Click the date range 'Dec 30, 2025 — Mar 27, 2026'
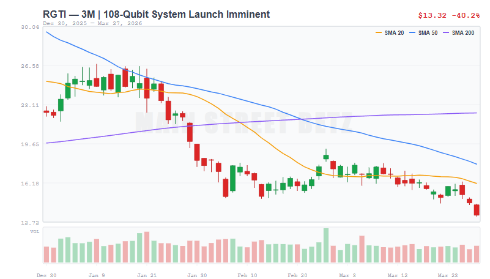The width and height of the screenshot is (490, 279). point(92,23)
